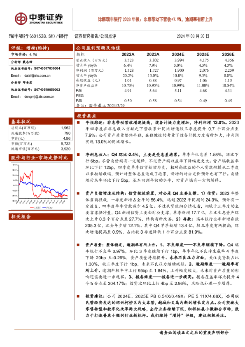The image size is (245, 347).
Task: Click the bold heading starting 年报综述
Action: [156, 122]
